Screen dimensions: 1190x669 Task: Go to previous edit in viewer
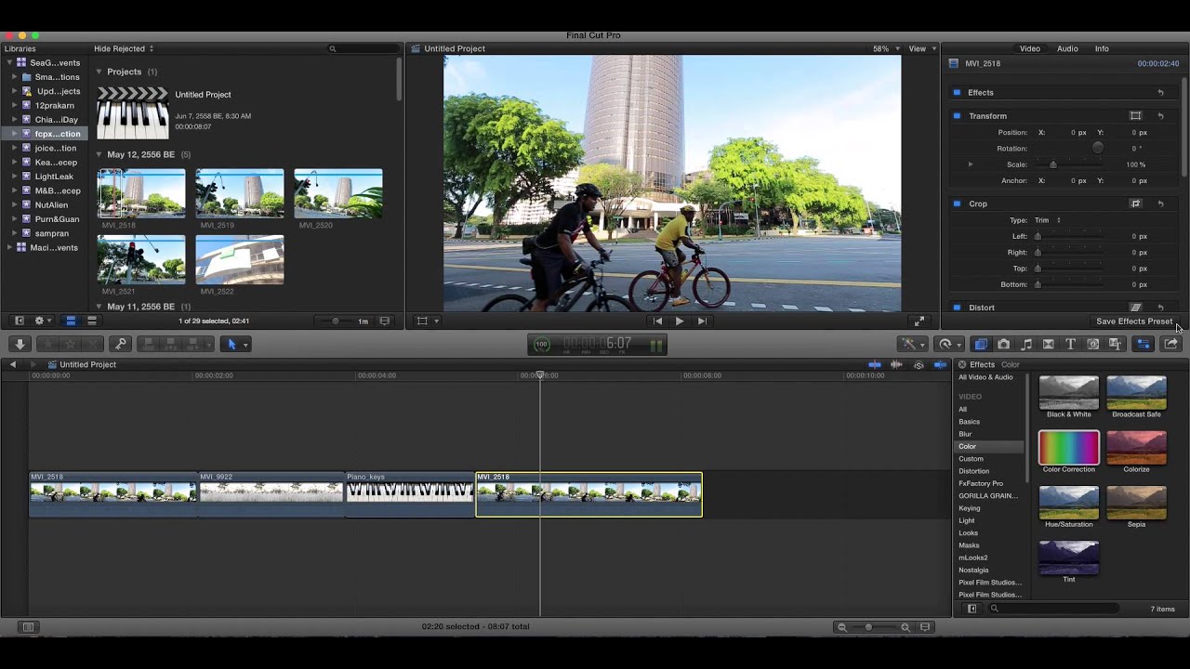click(x=657, y=321)
